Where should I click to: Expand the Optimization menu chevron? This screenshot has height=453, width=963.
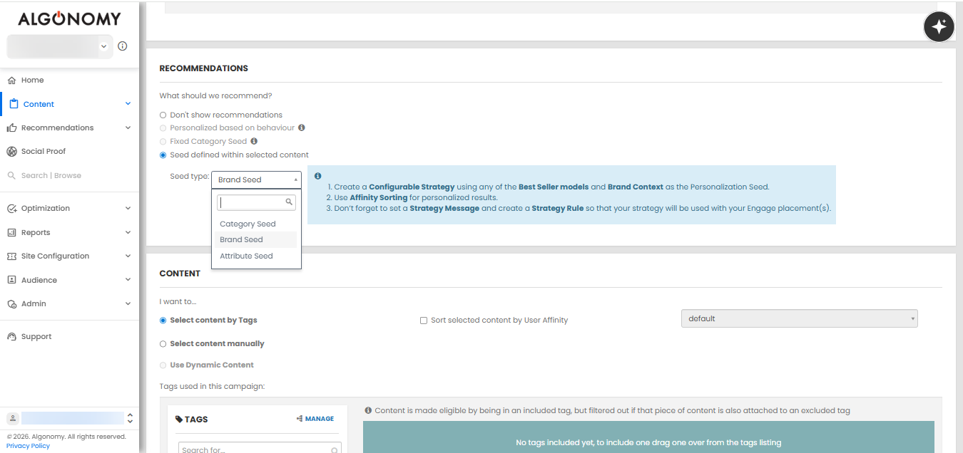[x=128, y=209]
